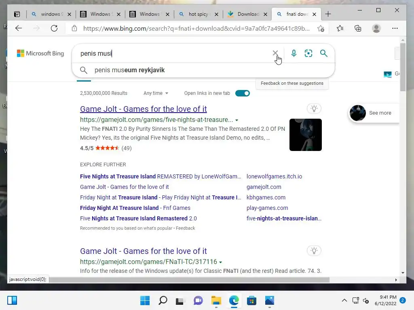The height and width of the screenshot is (310, 414).
Task: Open second Game Jolt result title
Action: (144, 251)
